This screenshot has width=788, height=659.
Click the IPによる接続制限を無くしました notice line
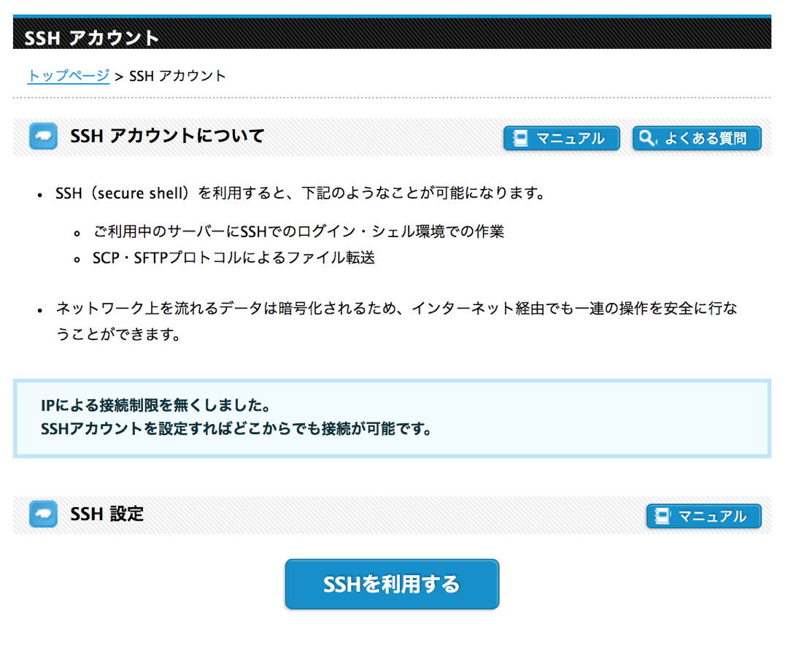click(x=156, y=405)
